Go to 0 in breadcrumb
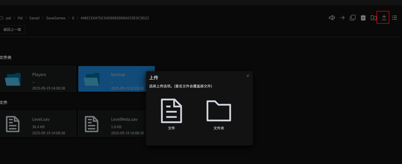Image resolution: width=402 pixels, height=164 pixels. (73, 18)
